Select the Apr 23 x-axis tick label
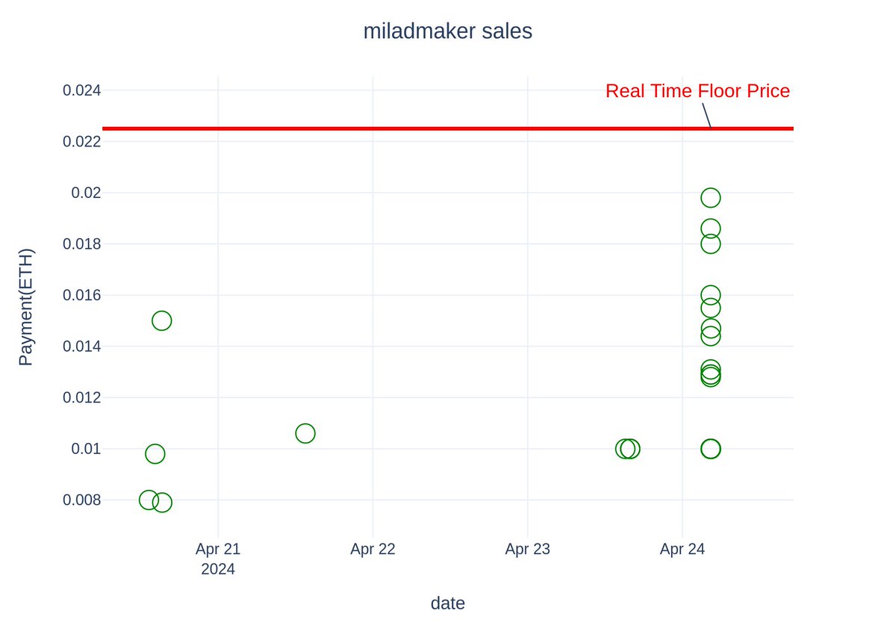The height and width of the screenshot is (640, 896). coord(527,549)
